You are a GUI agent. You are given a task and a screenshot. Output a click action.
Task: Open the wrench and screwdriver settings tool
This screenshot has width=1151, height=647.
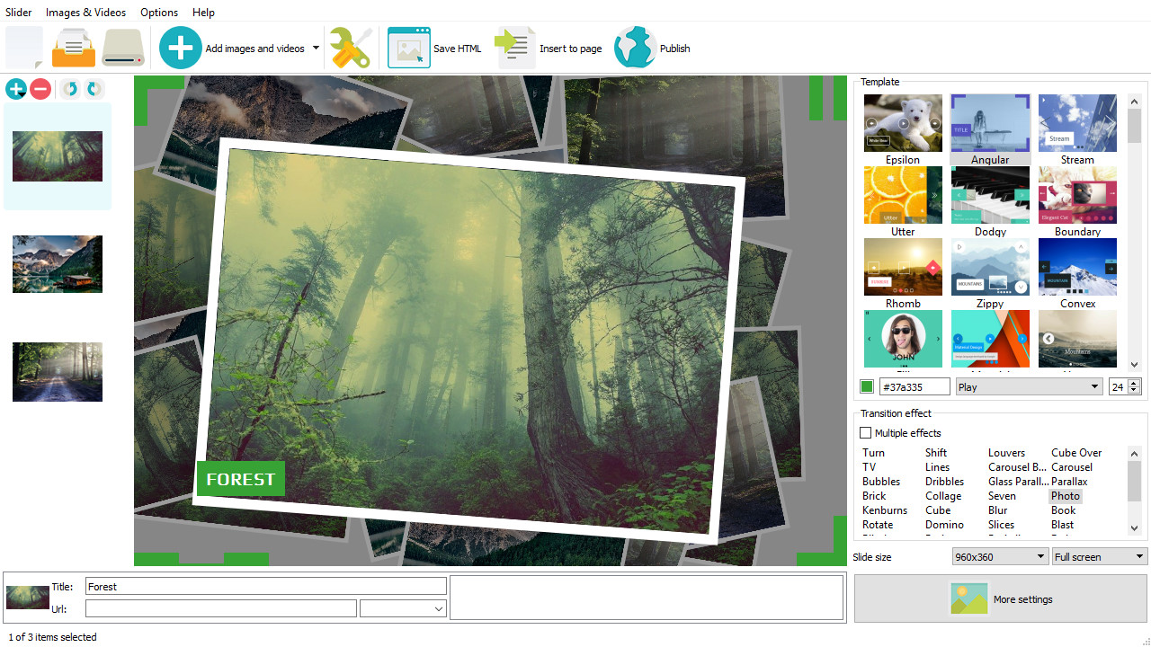[350, 48]
